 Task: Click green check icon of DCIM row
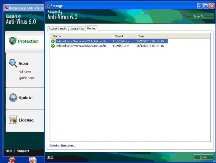53,41
